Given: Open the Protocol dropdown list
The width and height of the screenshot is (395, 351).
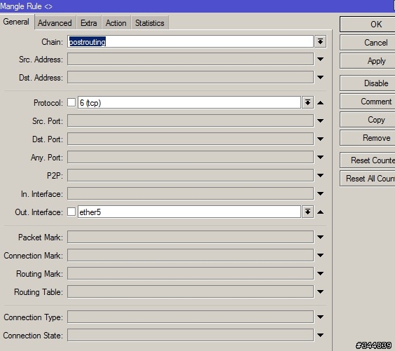Looking at the screenshot, I should (x=307, y=102).
